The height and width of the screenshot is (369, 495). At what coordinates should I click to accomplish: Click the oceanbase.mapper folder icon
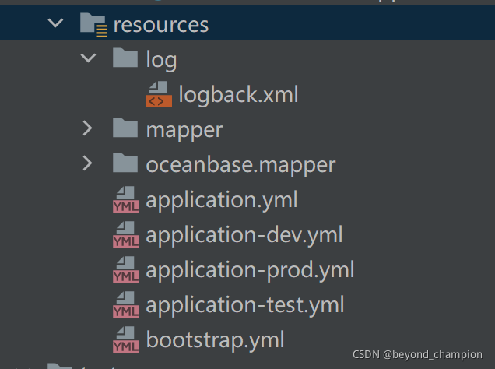point(125,163)
